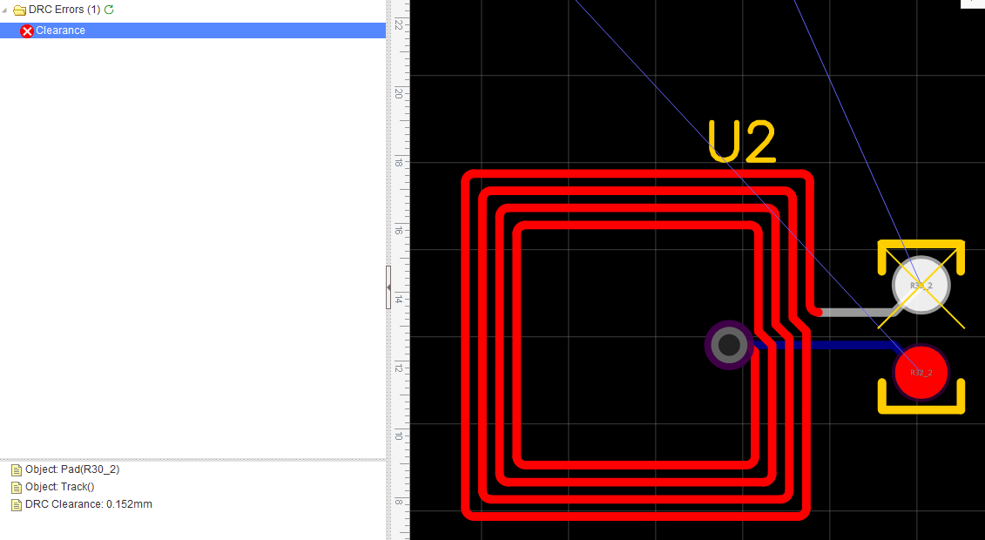Click note icon beside Pad(R30_2)
The height and width of the screenshot is (540, 985).
(17, 469)
